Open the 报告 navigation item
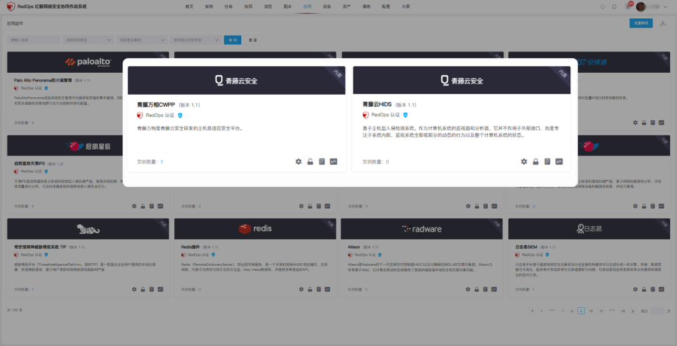 click(x=327, y=7)
